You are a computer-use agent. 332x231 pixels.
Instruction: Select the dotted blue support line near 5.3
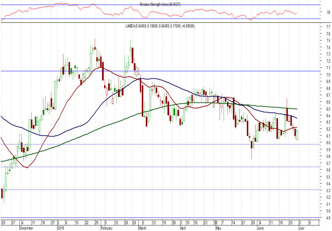point(161,189)
